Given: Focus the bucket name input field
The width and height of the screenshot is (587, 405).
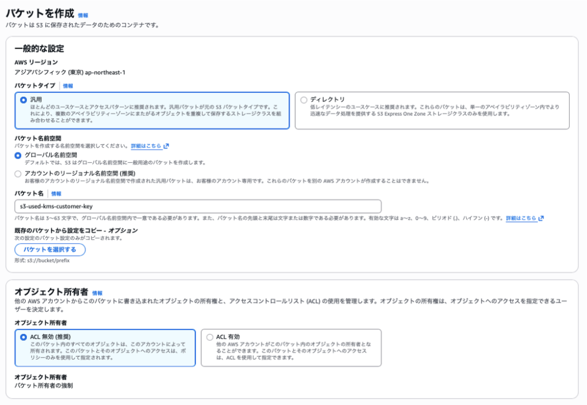Looking at the screenshot, I should (x=198, y=206).
